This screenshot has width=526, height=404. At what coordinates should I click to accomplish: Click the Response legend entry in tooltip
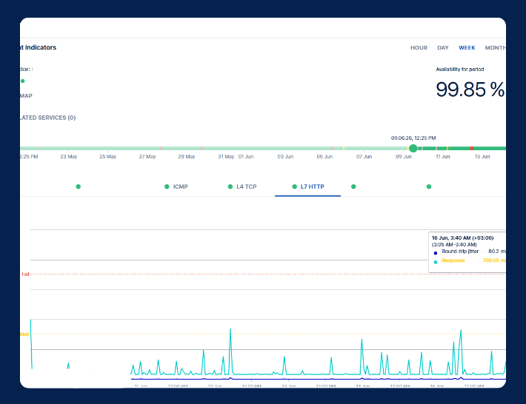(453, 260)
